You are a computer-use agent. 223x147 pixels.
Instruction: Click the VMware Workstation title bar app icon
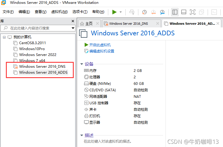pyautogui.click(x=4, y=3)
